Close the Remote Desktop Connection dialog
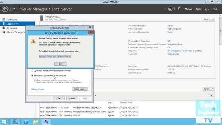Image resolution: width=222 pixels, height=125 pixels. 91,32
